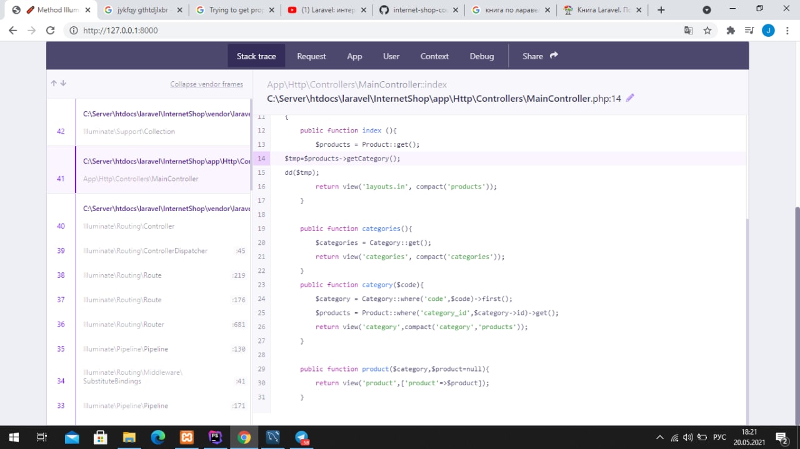This screenshot has height=449, width=800.
Task: Open XAMPP from taskbar
Action: pos(186,437)
